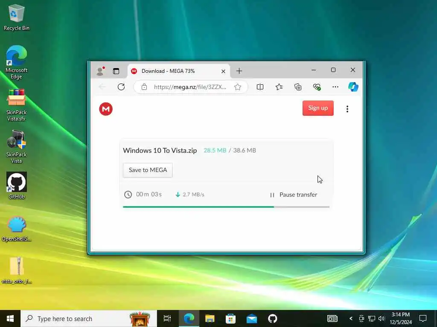Click the Windows 10 To Vista.zip filename

(x=160, y=150)
